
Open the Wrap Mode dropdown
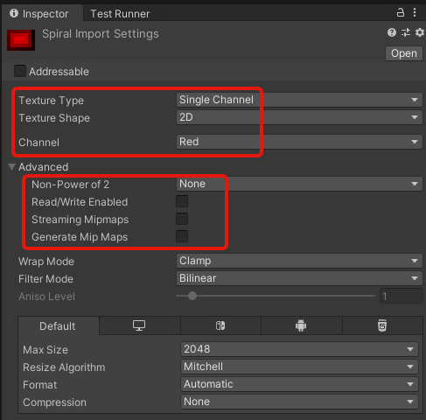(x=299, y=261)
